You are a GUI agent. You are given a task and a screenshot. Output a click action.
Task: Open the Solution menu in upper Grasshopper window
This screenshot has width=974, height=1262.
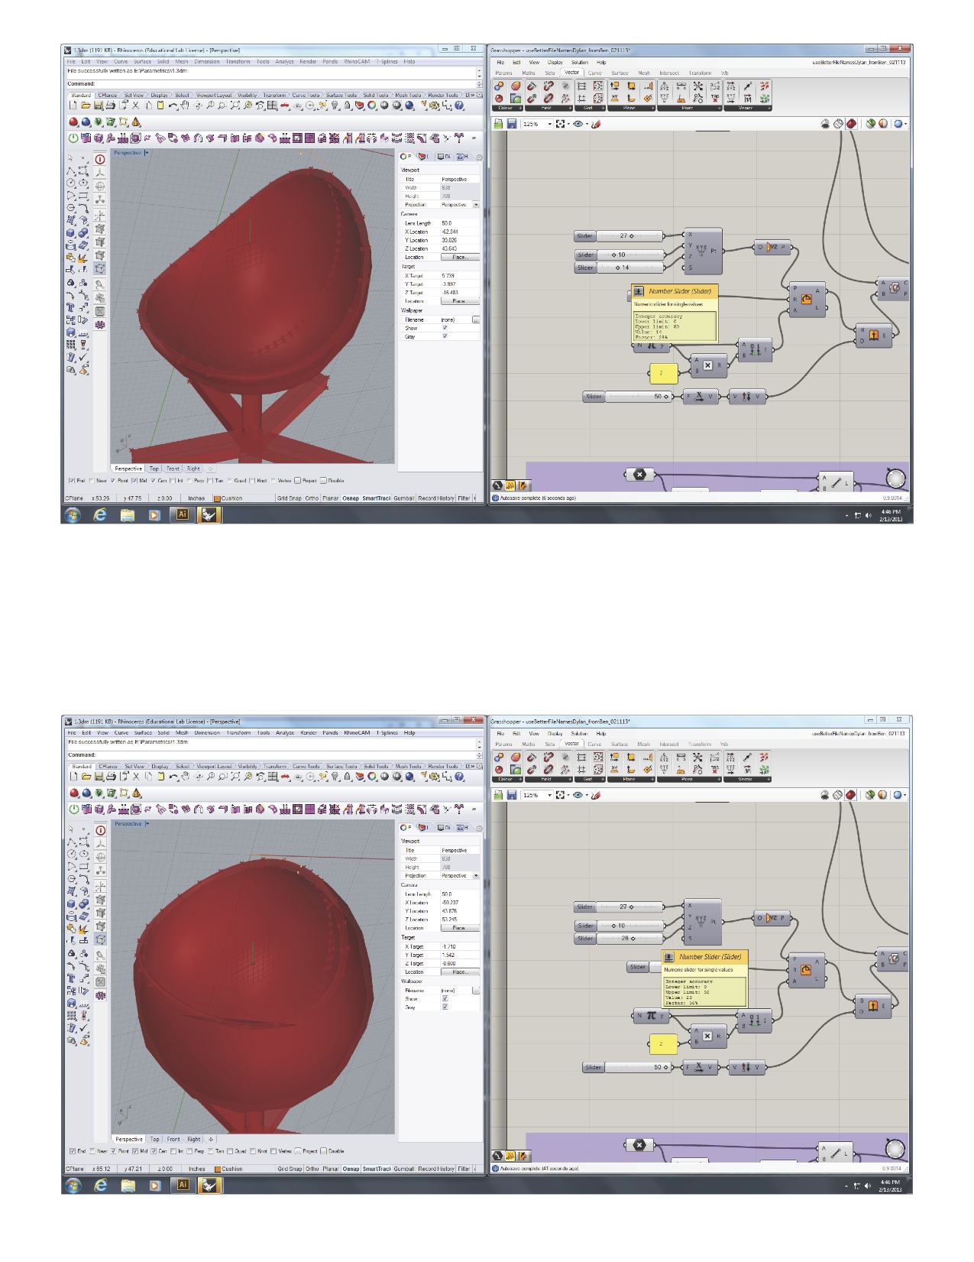coord(579,63)
